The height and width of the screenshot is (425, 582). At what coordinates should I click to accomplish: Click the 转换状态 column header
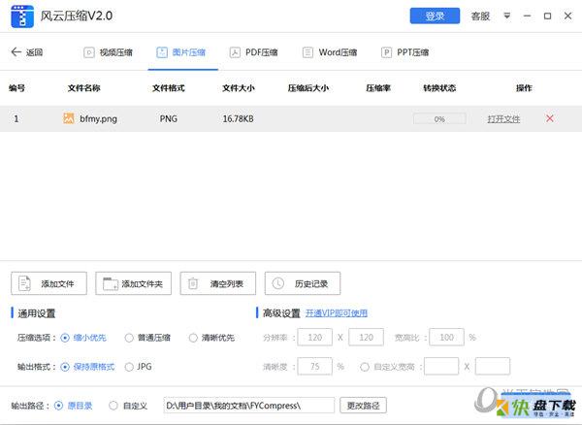click(439, 88)
